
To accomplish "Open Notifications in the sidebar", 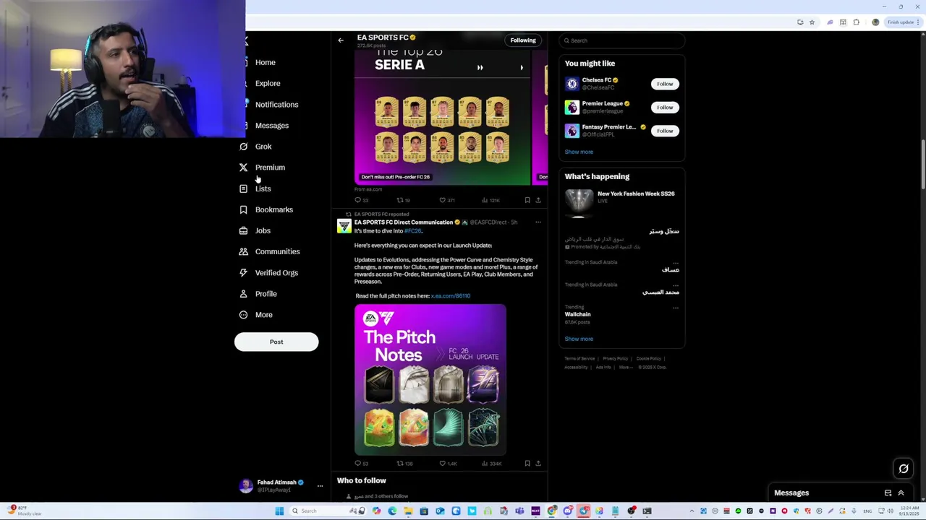I will 269,105.
